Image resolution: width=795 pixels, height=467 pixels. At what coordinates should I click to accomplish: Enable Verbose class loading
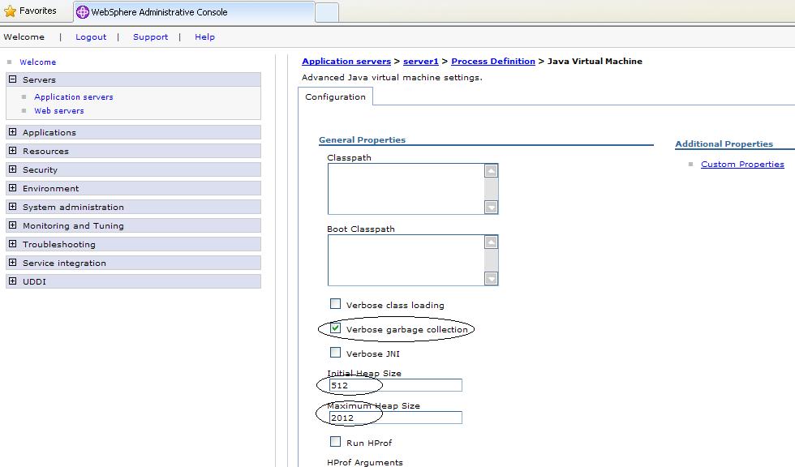tap(335, 303)
